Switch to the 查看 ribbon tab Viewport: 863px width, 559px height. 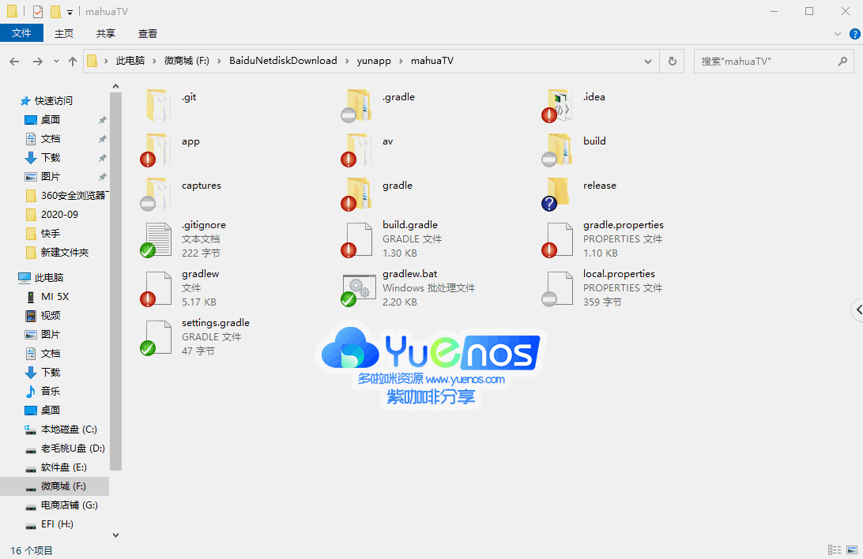point(147,33)
